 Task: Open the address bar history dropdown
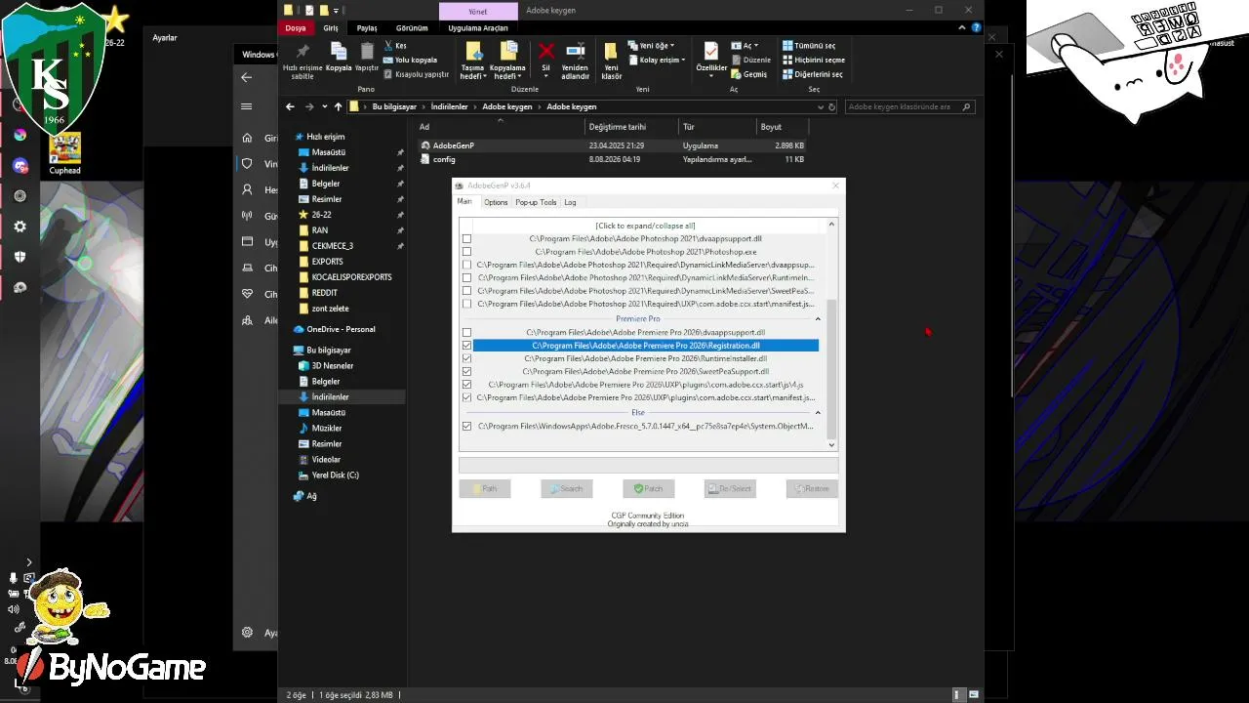pos(820,106)
